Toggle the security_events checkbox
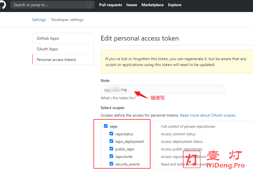Viewport: 253px width, 170px height. [x=111, y=164]
